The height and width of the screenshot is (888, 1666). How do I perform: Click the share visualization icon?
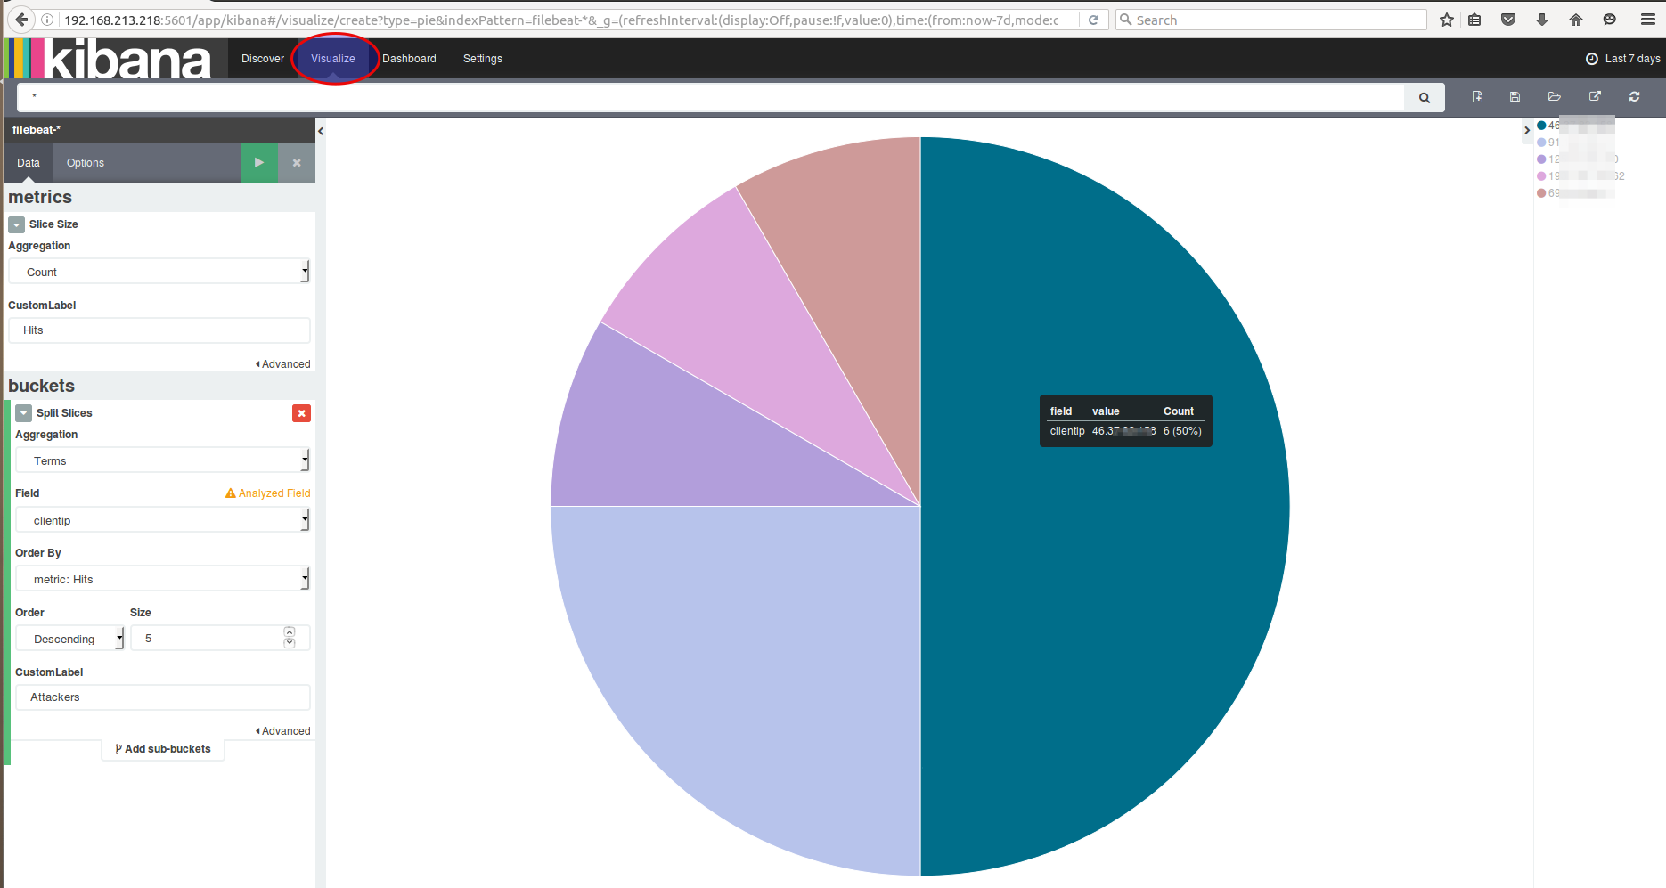1595,97
